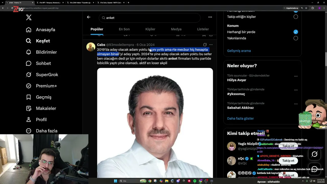
Task: Open @93modeltempra handle link
Action: tap(120, 45)
